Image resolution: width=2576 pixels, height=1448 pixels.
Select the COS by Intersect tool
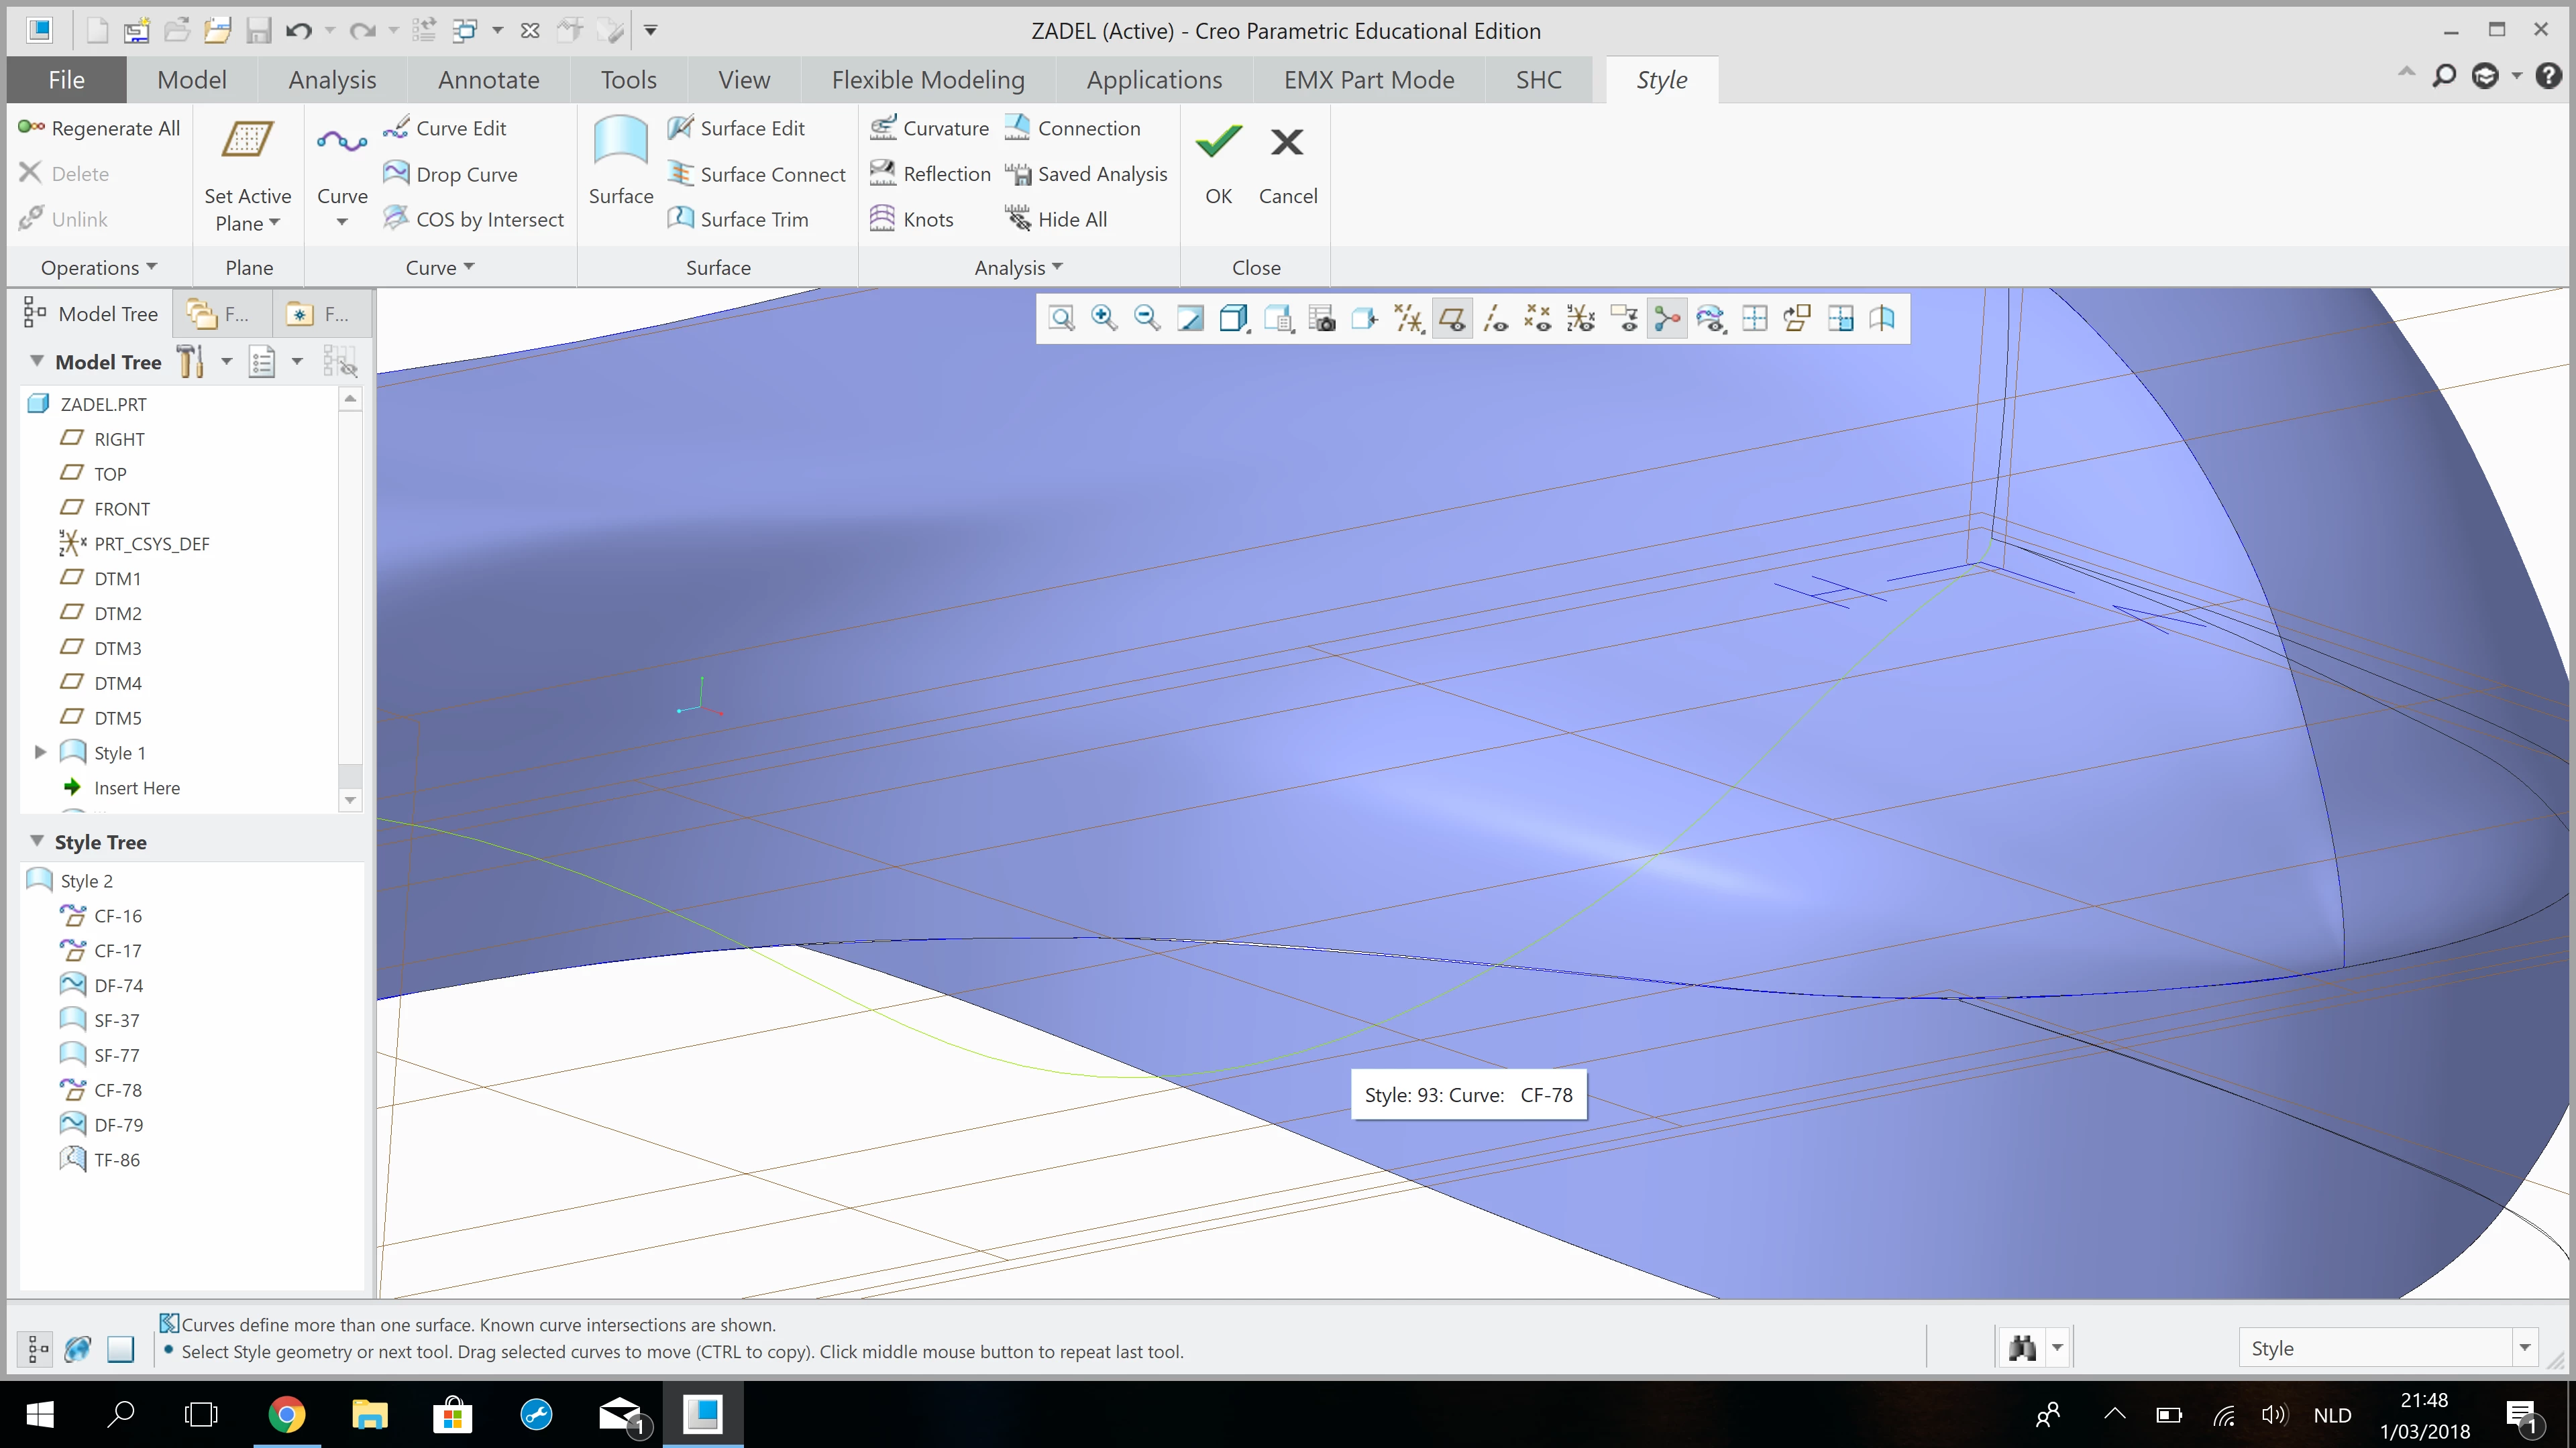click(474, 219)
